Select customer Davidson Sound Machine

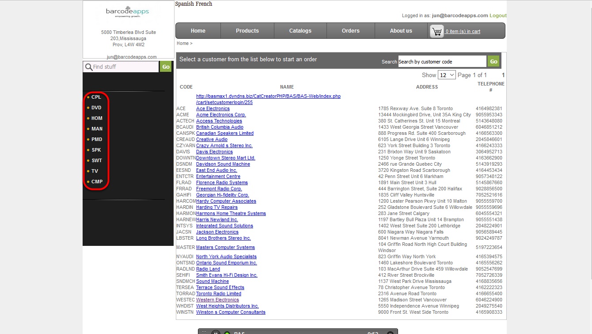coord(223,164)
